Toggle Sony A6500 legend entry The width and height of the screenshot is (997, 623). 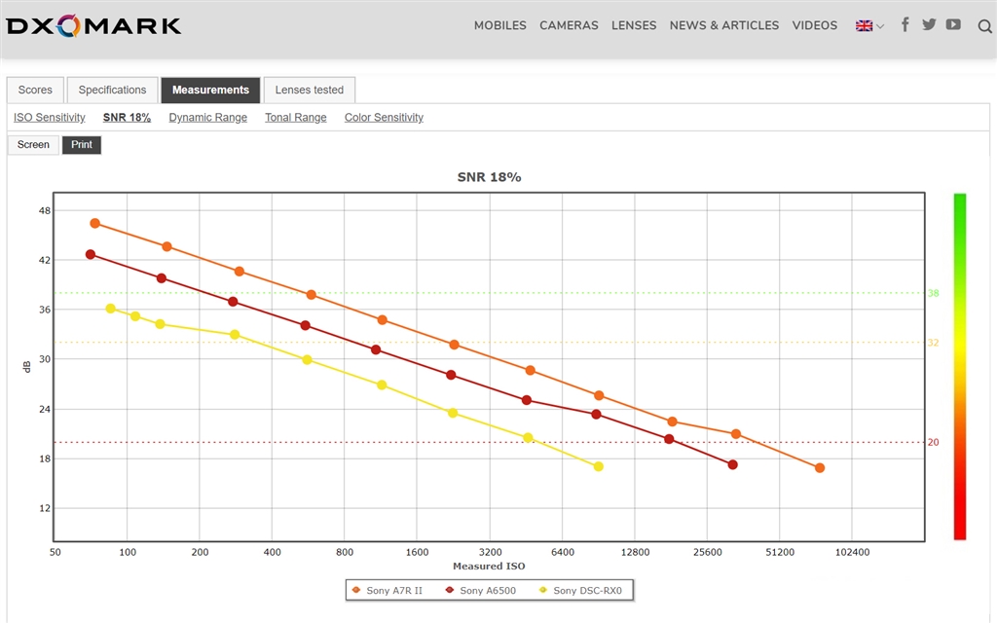pyautogui.click(x=481, y=591)
